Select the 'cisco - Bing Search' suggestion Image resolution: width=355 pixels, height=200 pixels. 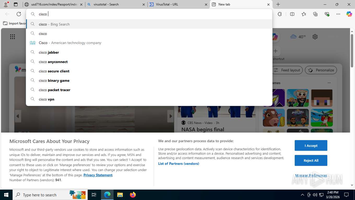(149, 24)
